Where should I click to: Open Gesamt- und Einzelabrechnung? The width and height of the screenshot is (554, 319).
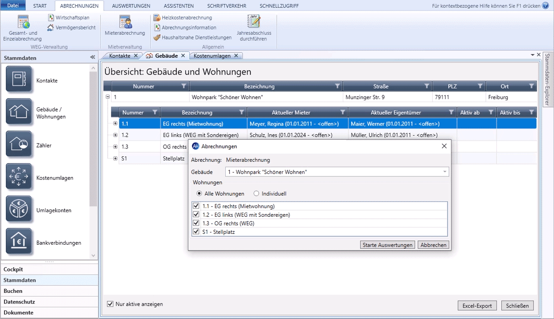[x=22, y=28]
